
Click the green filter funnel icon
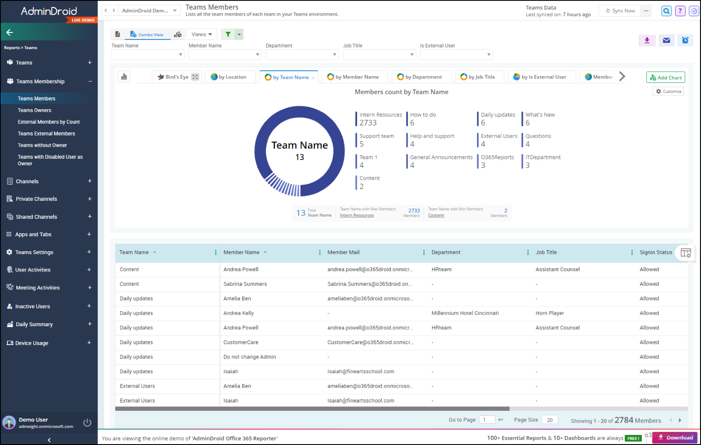[228, 34]
